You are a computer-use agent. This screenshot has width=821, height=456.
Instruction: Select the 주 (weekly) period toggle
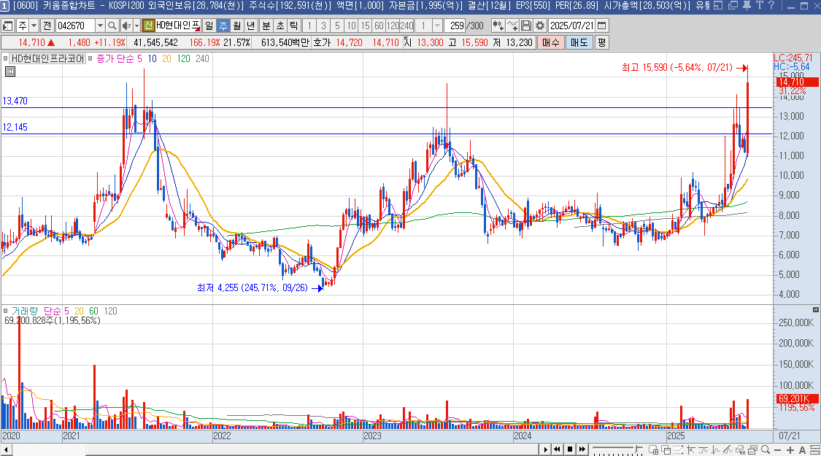pyautogui.click(x=223, y=26)
